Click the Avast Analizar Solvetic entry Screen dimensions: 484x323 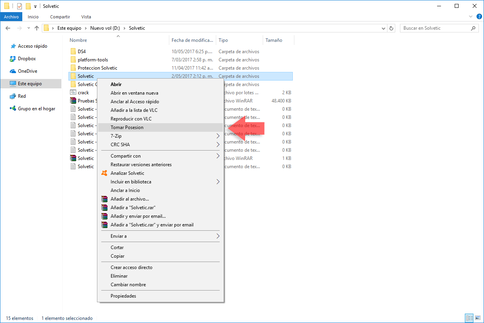[160, 173]
